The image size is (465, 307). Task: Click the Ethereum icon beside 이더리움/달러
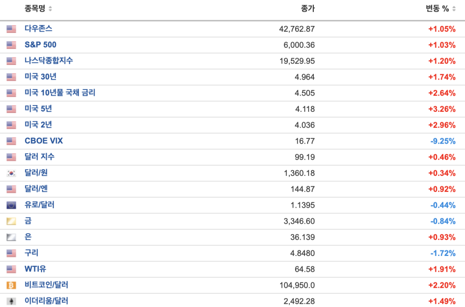pos(11,301)
